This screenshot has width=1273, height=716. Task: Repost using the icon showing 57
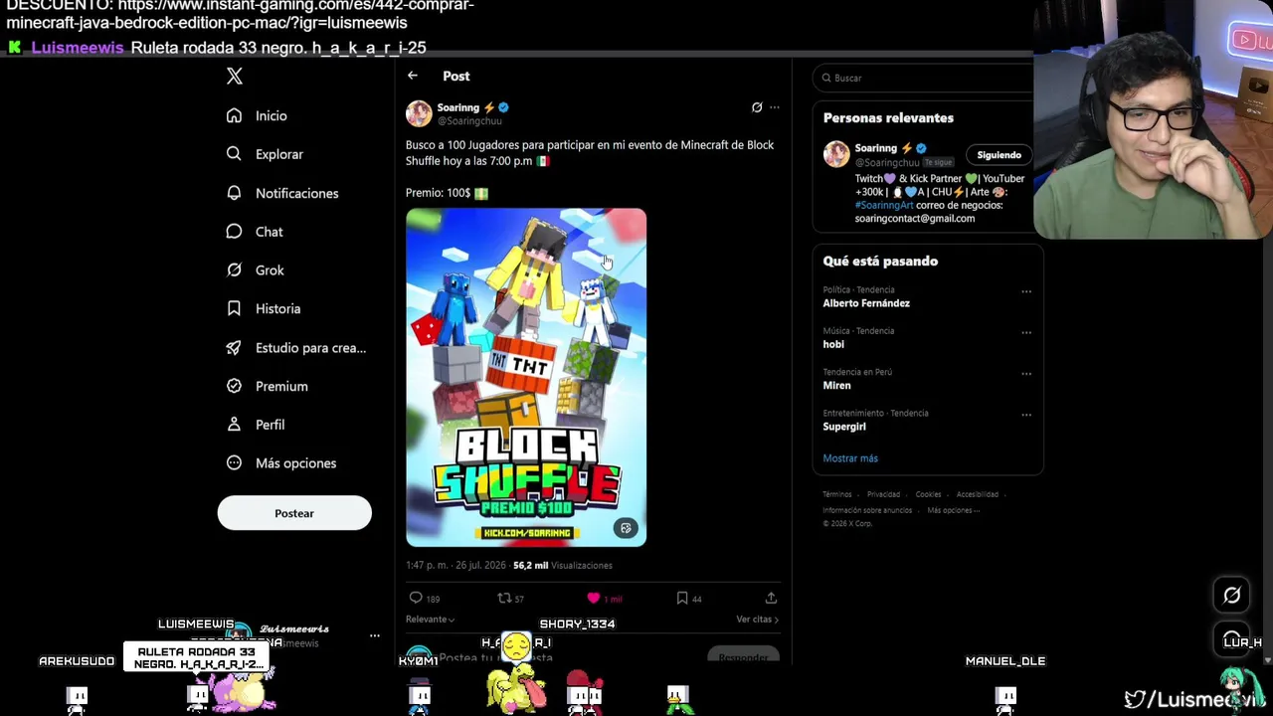coord(504,598)
